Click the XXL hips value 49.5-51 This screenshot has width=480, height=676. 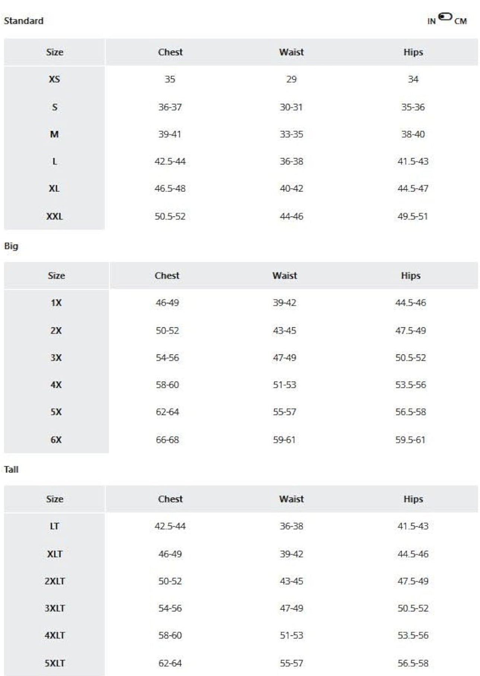click(413, 216)
